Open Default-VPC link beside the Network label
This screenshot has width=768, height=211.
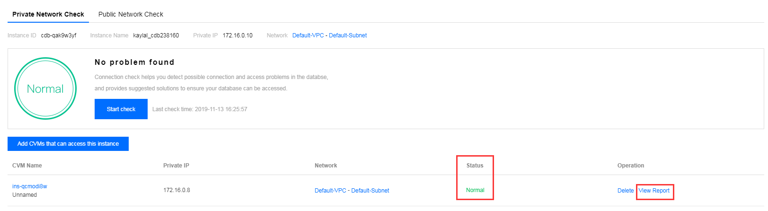(x=308, y=35)
